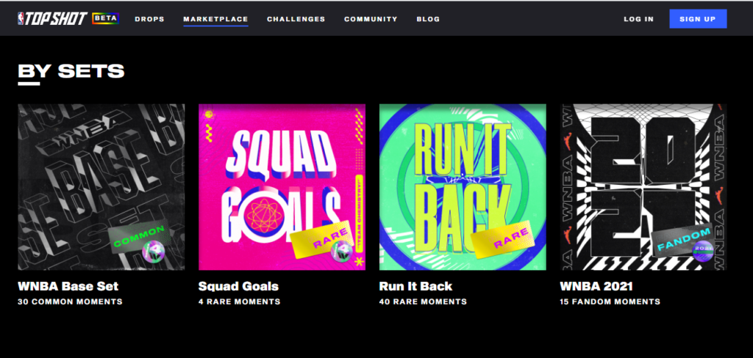This screenshot has width=753, height=358.
Task: Open the Drops page
Action: [149, 19]
